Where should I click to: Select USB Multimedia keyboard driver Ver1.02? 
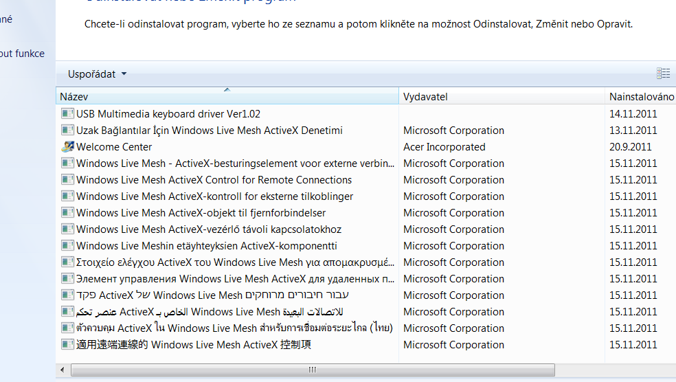(x=168, y=114)
